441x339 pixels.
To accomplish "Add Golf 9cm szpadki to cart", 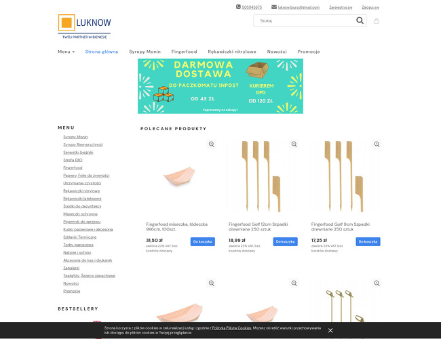I will click(368, 241).
